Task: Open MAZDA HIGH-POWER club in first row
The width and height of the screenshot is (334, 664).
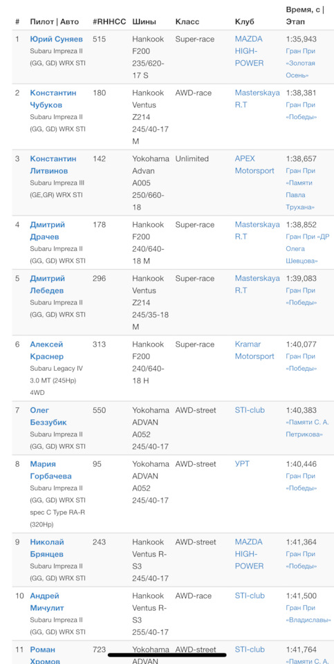Action: tap(250, 50)
